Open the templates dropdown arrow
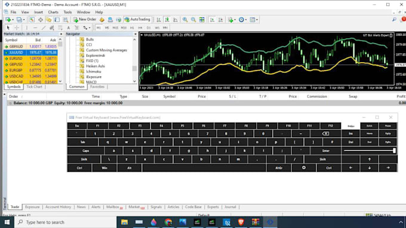 [x=257, y=20]
